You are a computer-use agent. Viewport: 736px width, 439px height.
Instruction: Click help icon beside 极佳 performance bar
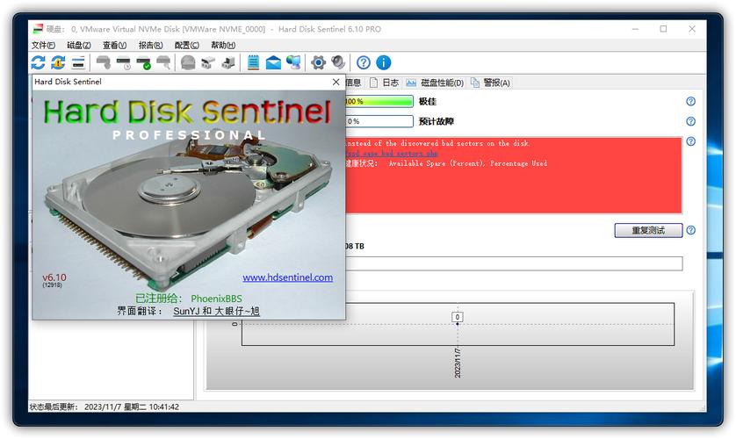point(690,101)
